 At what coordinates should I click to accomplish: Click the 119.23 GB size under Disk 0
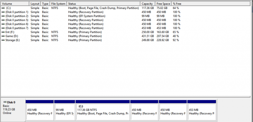[x=9, y=109]
